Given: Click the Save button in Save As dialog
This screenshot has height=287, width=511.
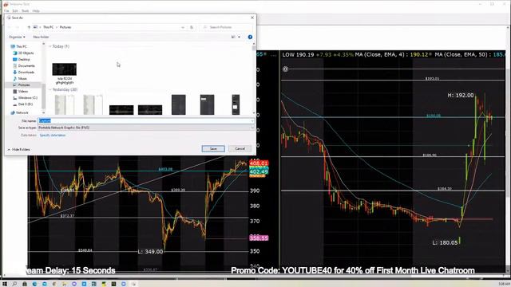Looking at the screenshot, I should coord(213,149).
